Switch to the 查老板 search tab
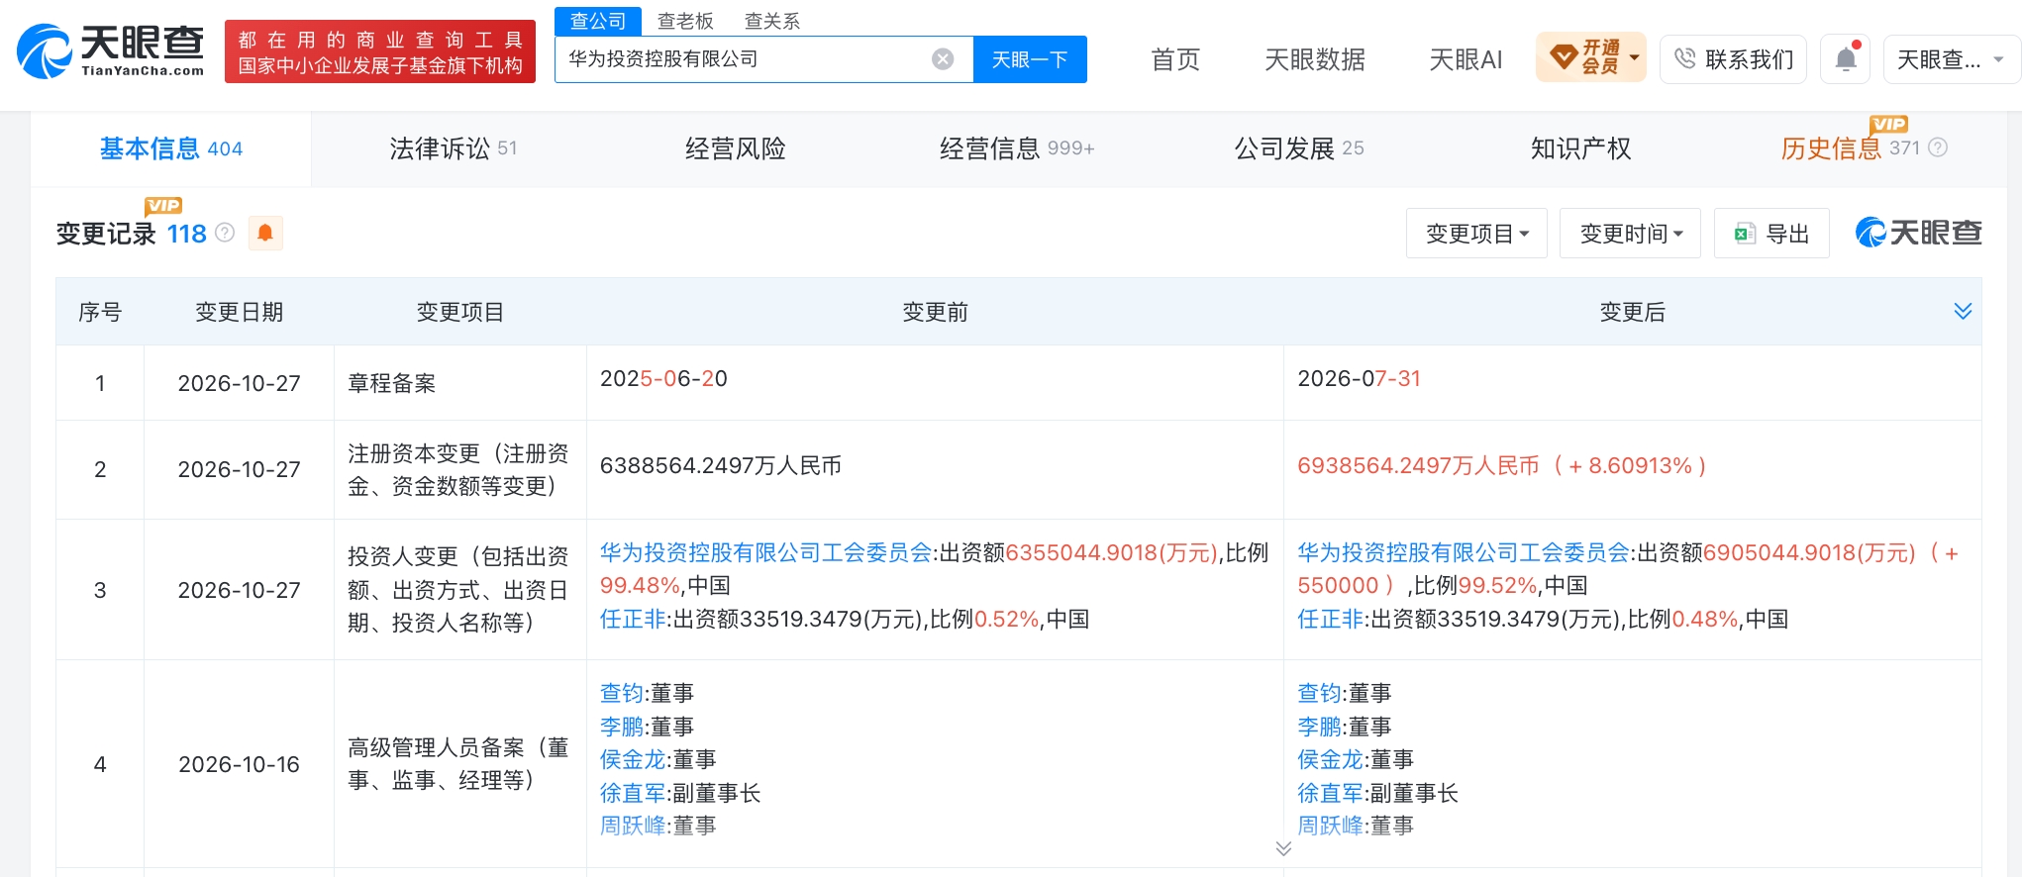The width and height of the screenshot is (2022, 877). click(685, 21)
